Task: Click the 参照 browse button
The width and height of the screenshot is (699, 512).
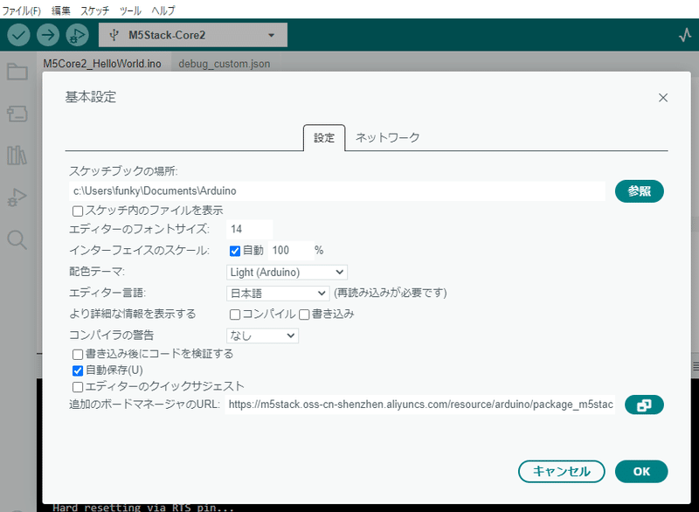Action: [640, 191]
